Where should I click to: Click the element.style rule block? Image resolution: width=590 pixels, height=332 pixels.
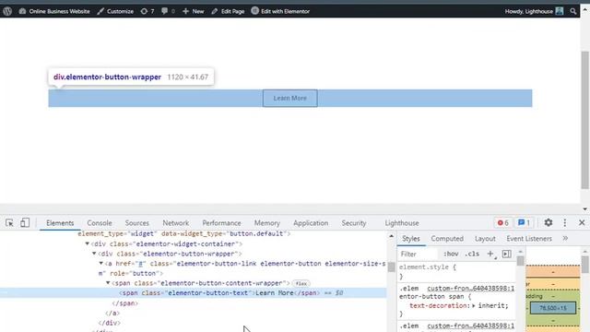point(456,271)
